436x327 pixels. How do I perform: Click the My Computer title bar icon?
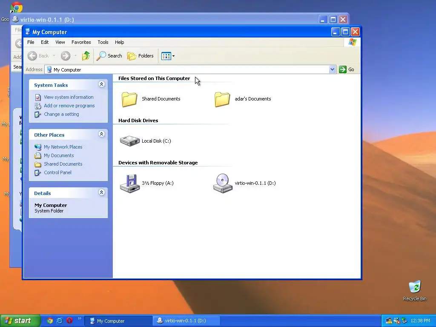tap(28, 32)
